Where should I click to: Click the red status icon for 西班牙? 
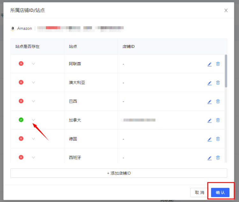[x=21, y=157]
